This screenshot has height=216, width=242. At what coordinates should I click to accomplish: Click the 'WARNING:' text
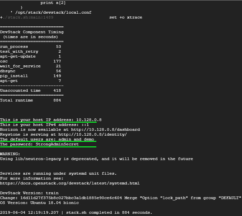[x=10, y=154]
